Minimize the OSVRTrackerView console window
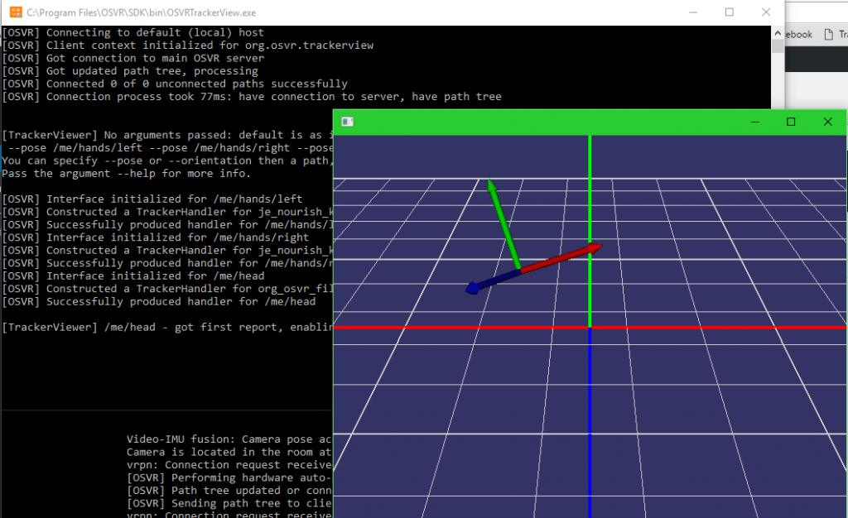Image resolution: width=848 pixels, height=518 pixels. (691, 12)
